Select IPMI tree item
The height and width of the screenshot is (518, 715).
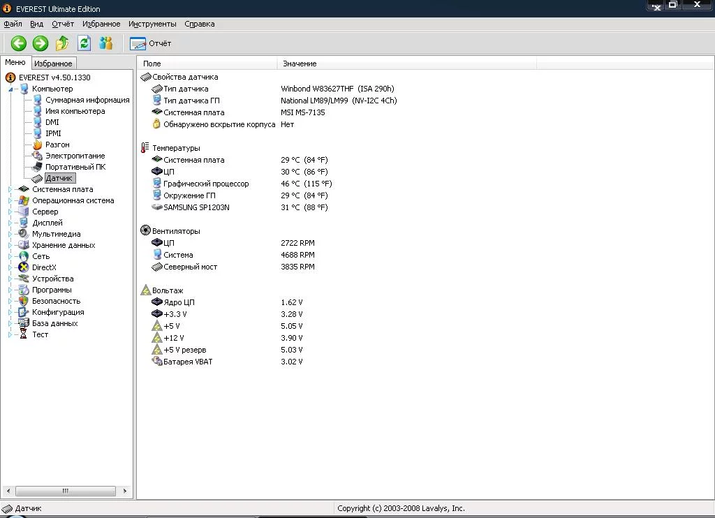(53, 133)
